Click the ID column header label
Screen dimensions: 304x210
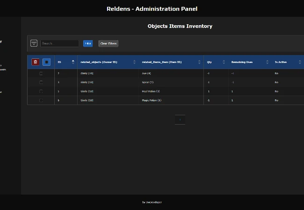(x=59, y=62)
